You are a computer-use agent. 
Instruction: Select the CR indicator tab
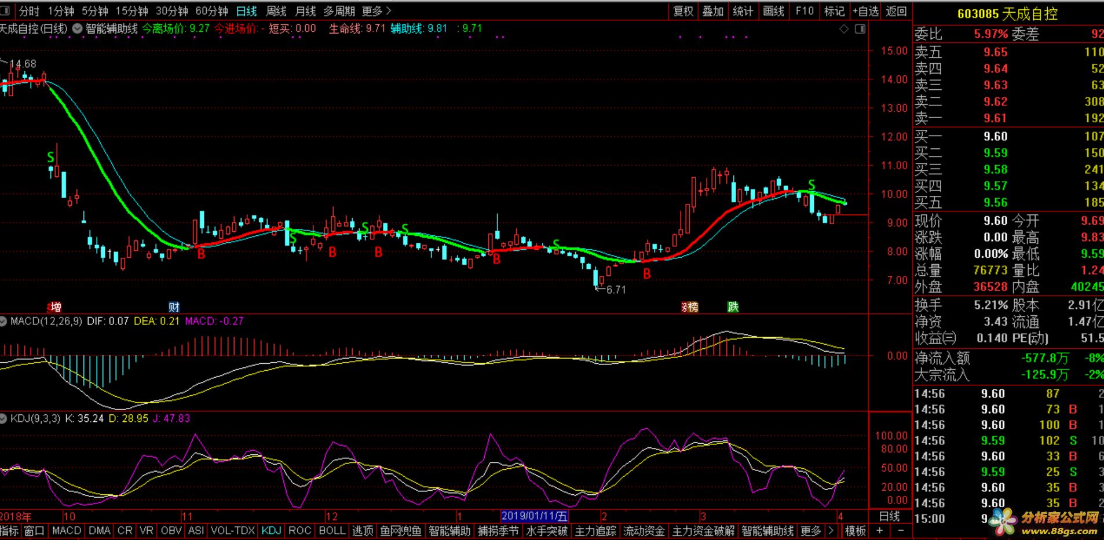click(125, 531)
